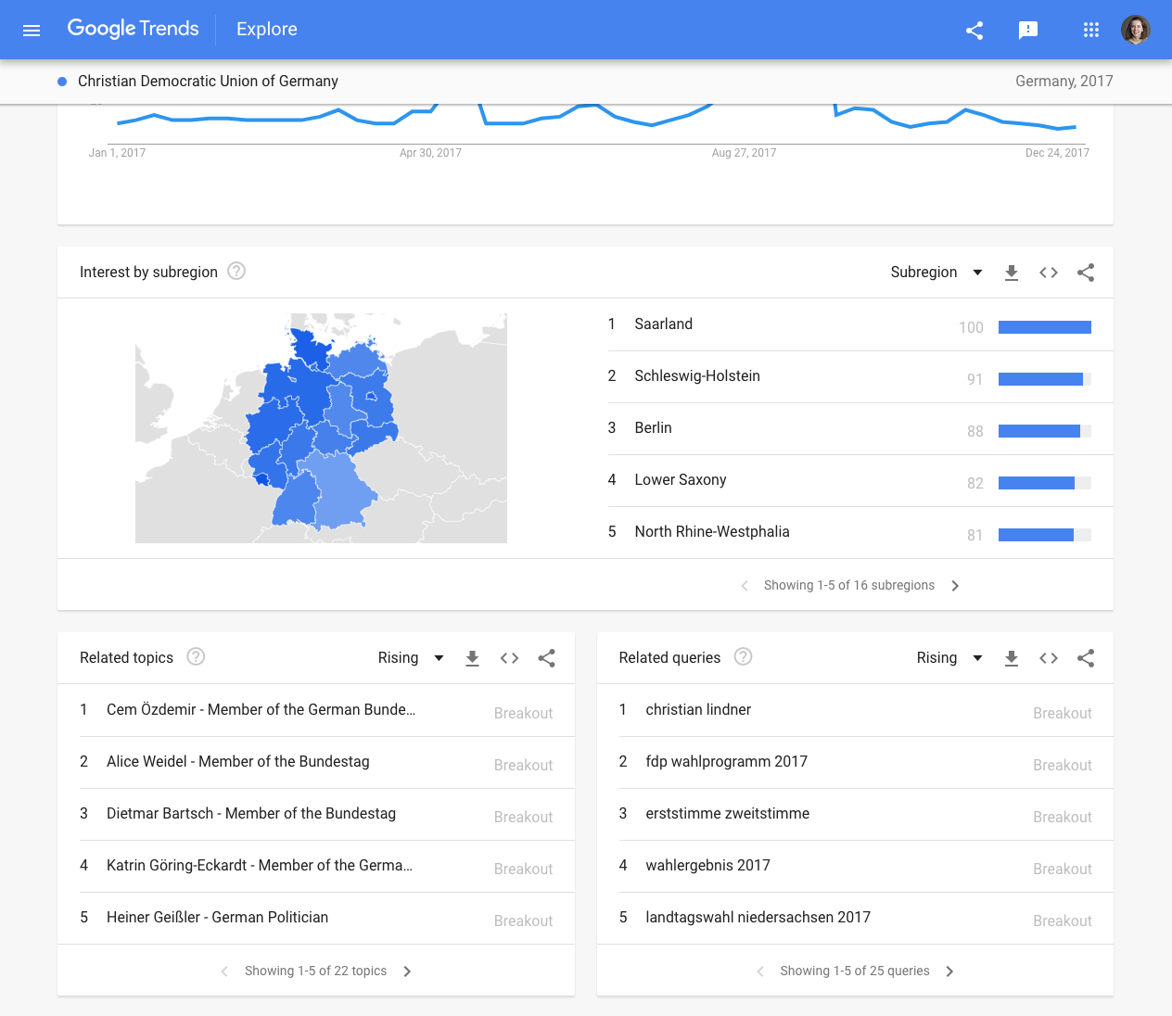This screenshot has width=1172, height=1016.
Task: Open christian lindner query
Action: coord(866,710)
